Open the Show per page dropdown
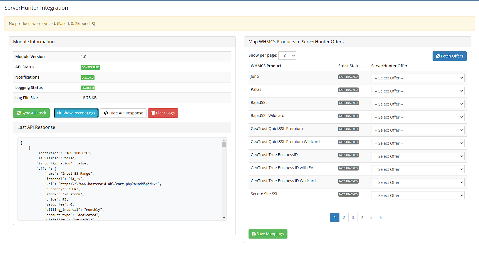This screenshot has height=253, width=479. (x=287, y=56)
